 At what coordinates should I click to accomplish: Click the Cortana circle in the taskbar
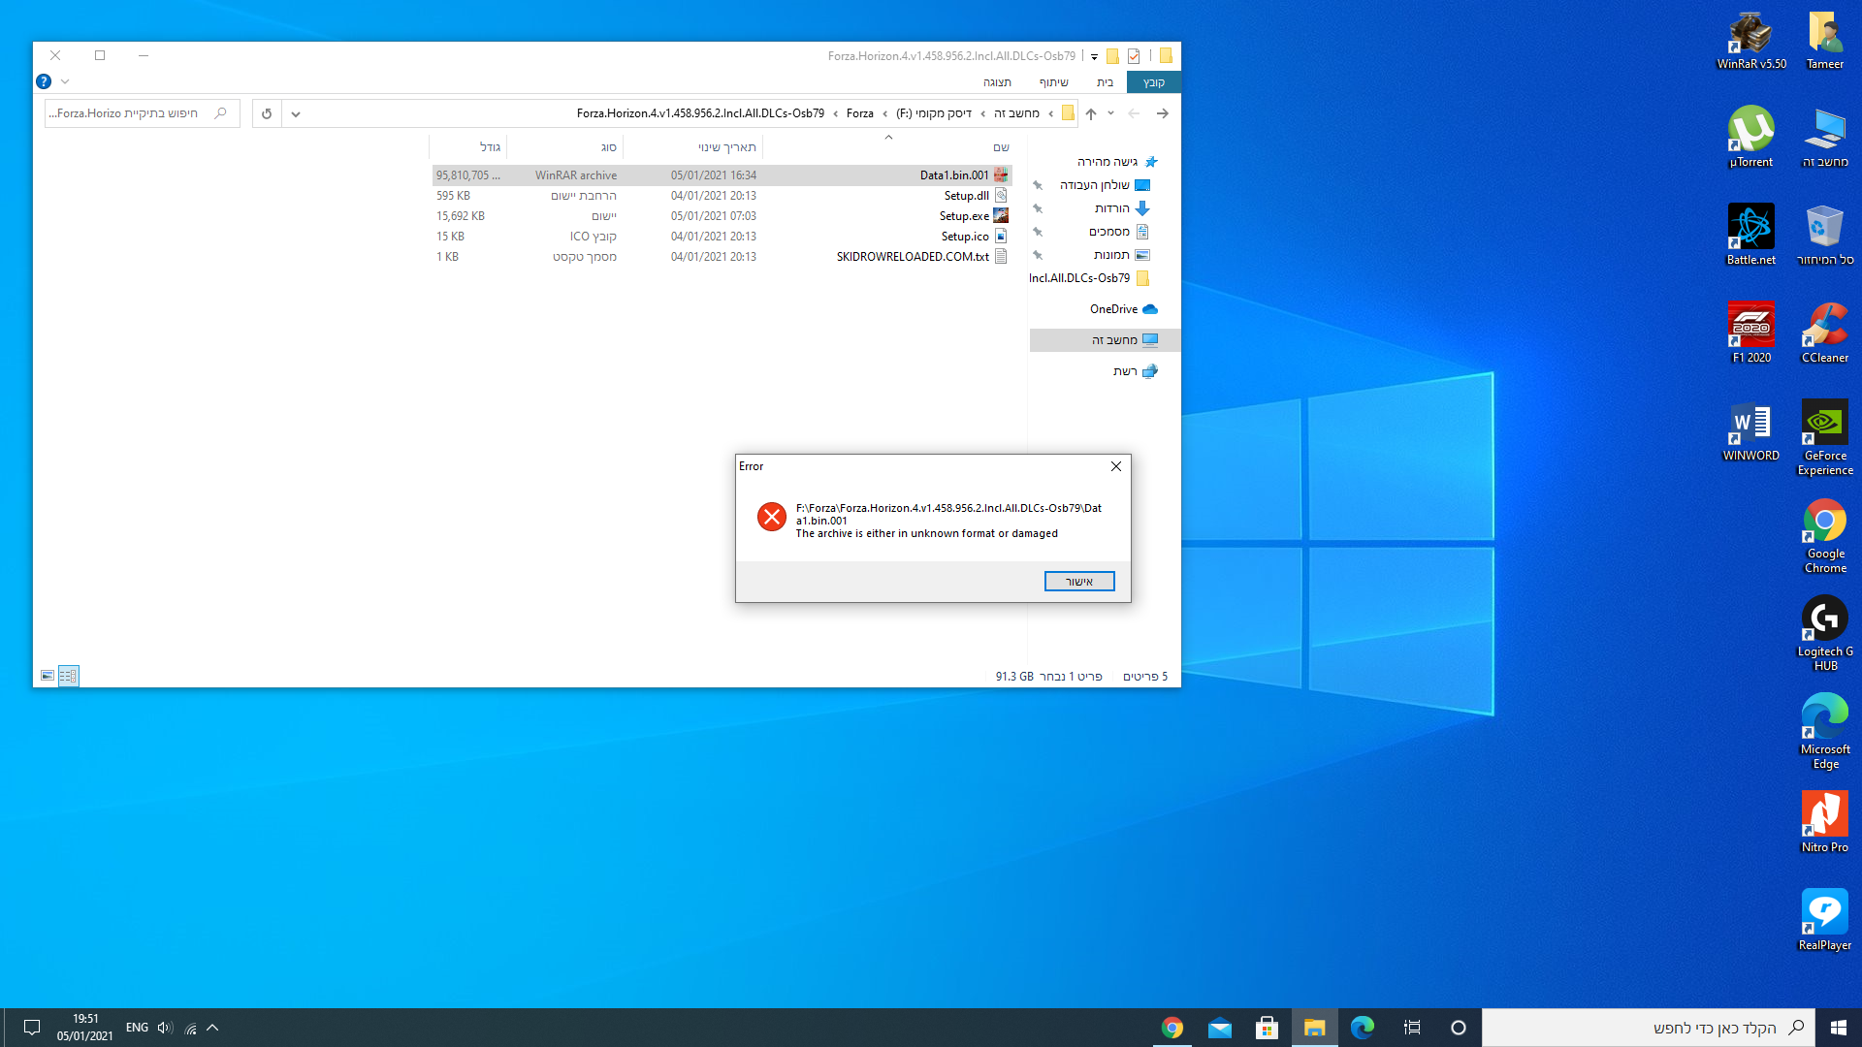click(1458, 1028)
